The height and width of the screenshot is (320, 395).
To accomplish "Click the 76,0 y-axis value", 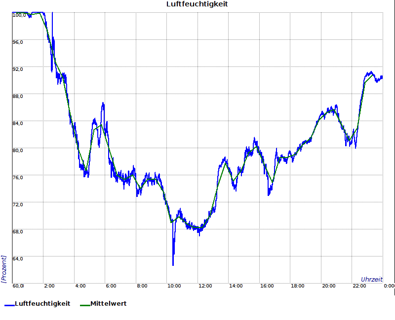I will tap(18, 178).
